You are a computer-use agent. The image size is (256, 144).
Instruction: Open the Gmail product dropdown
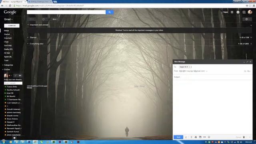8,19
